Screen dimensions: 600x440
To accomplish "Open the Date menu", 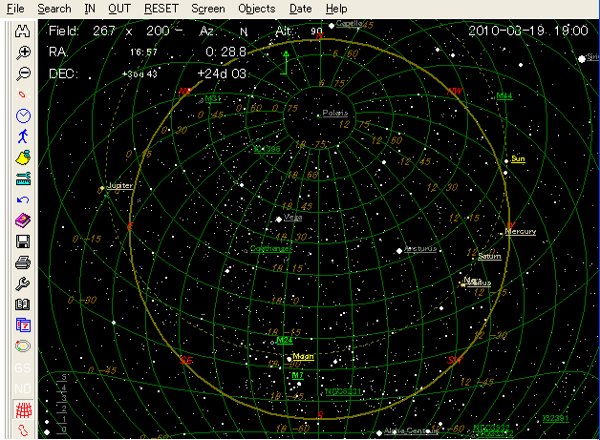I will tap(300, 9).
